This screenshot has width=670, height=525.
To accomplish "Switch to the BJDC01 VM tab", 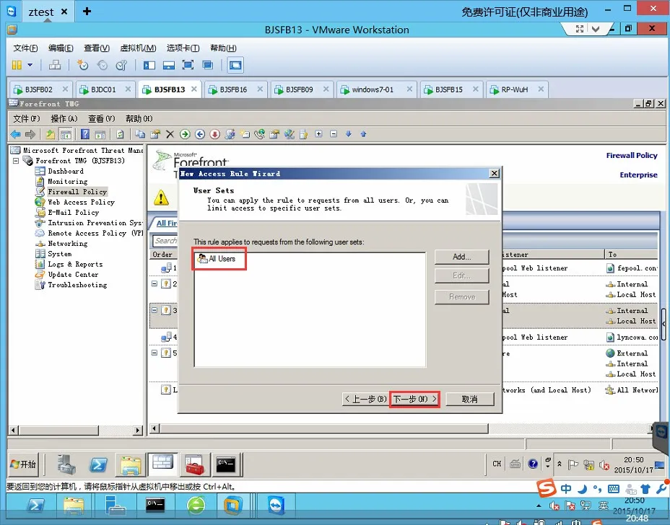I will pos(104,89).
